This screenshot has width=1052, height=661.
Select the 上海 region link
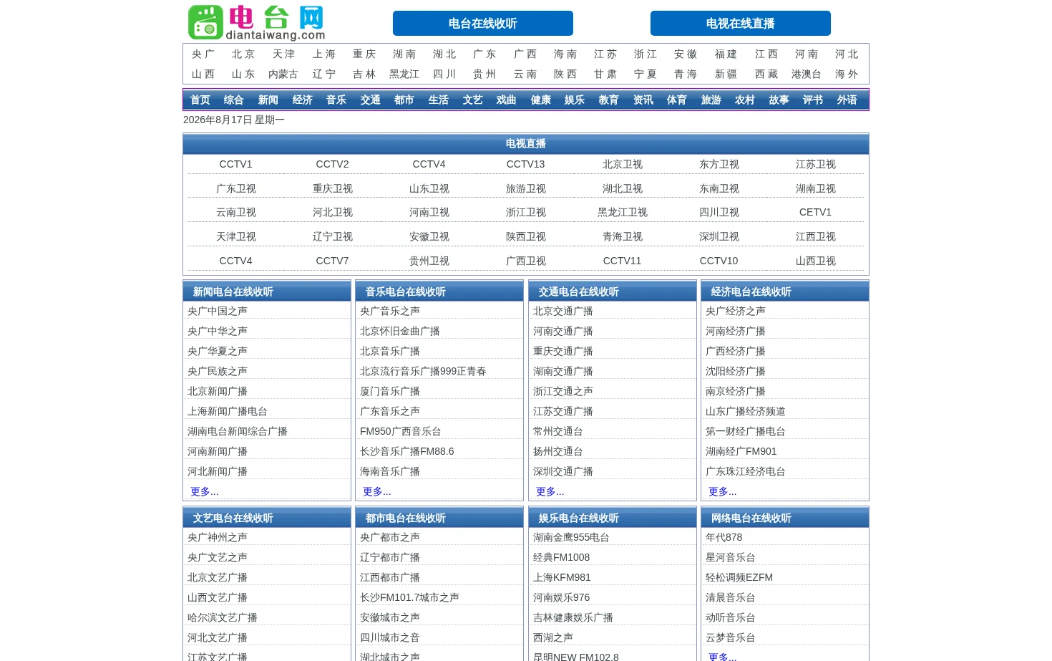click(324, 54)
